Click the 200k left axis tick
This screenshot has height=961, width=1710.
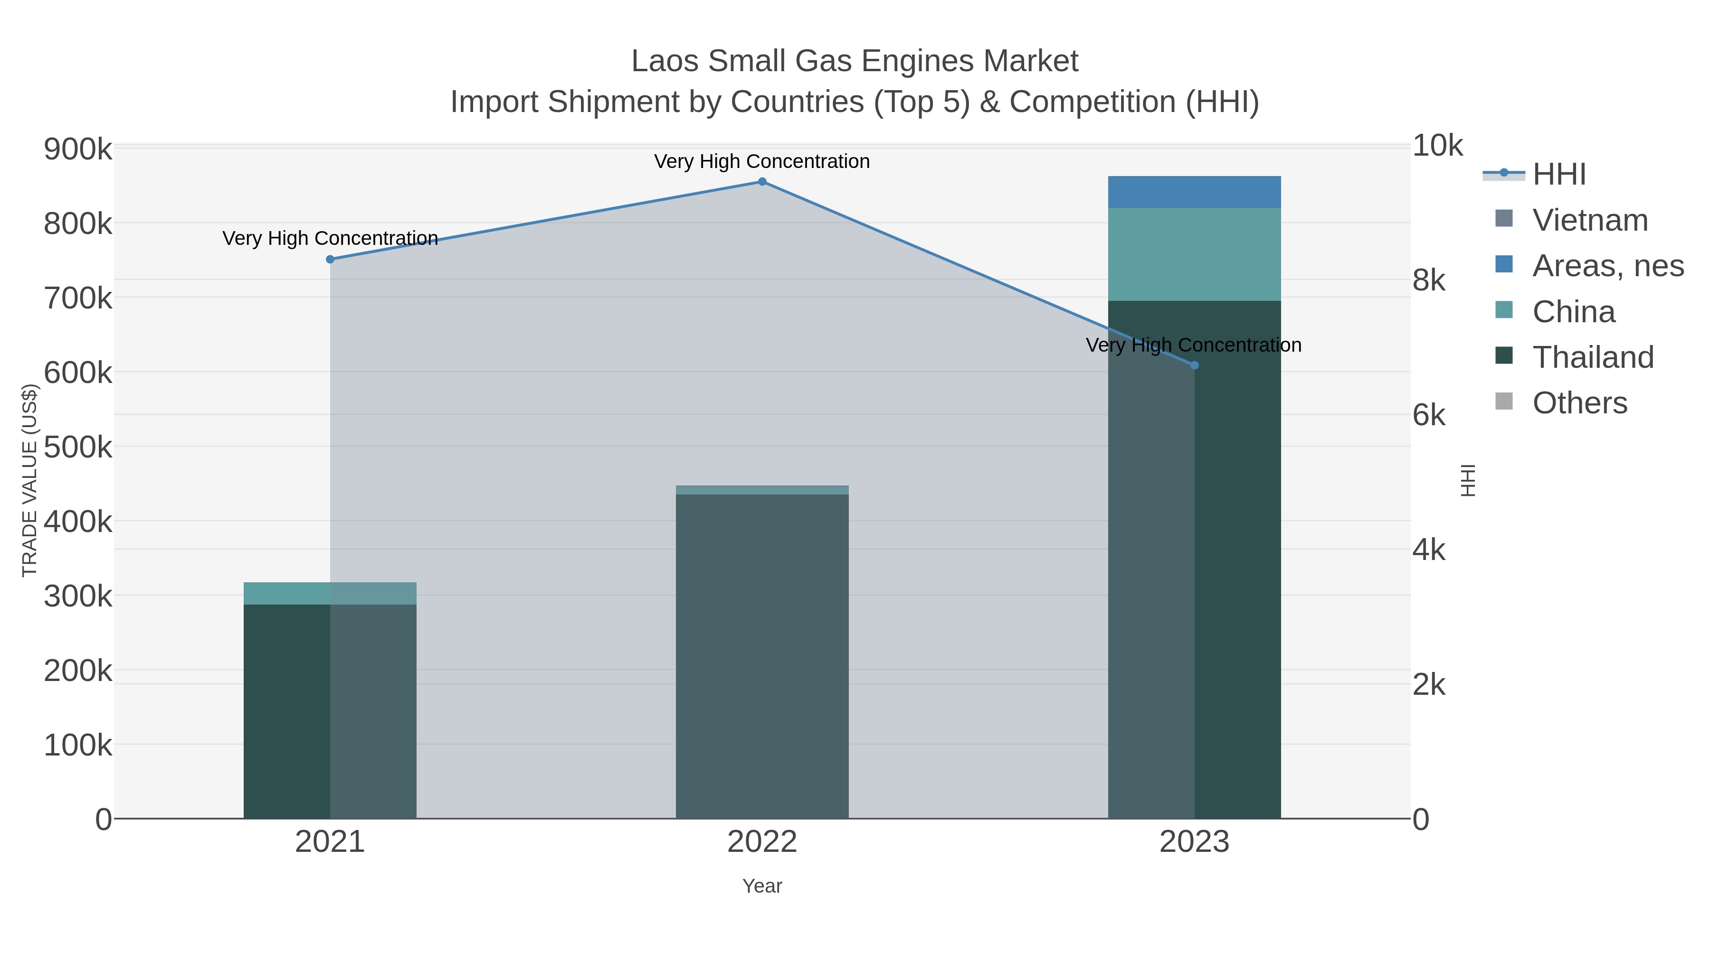[x=78, y=671]
